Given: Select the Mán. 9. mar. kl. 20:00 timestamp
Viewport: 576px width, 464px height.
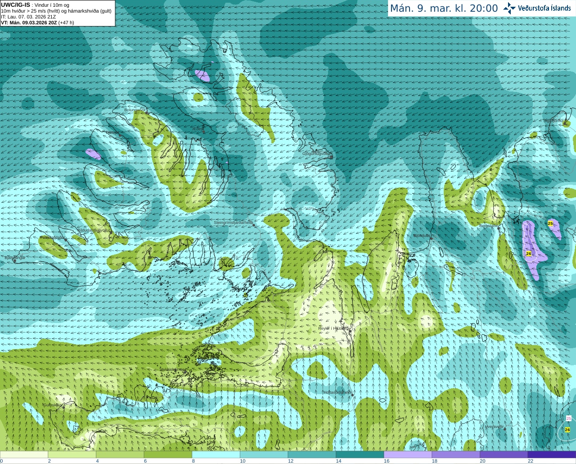Looking at the screenshot, I should tap(444, 9).
